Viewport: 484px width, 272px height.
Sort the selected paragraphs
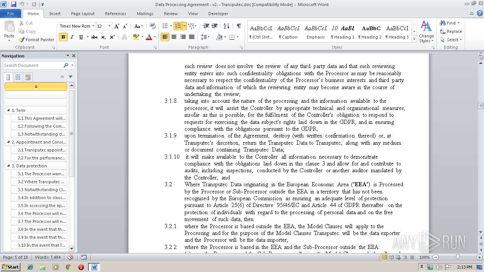point(226,26)
